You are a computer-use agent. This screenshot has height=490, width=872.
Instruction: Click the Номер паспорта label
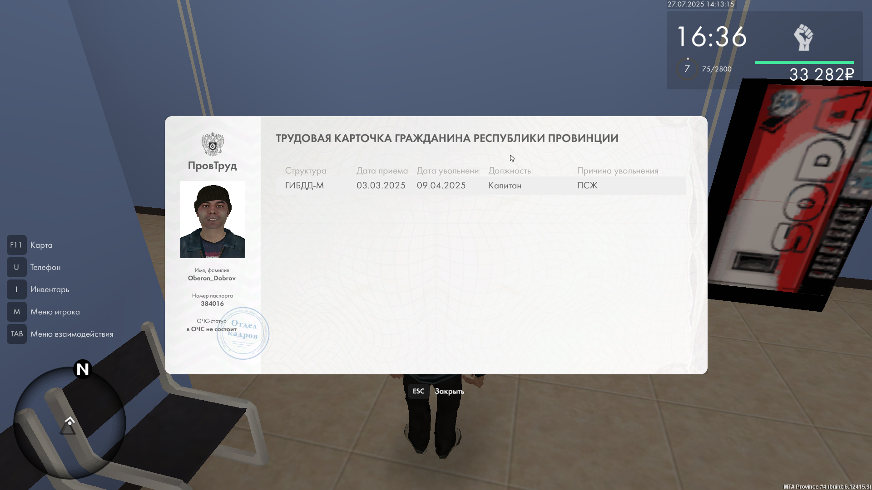point(212,295)
